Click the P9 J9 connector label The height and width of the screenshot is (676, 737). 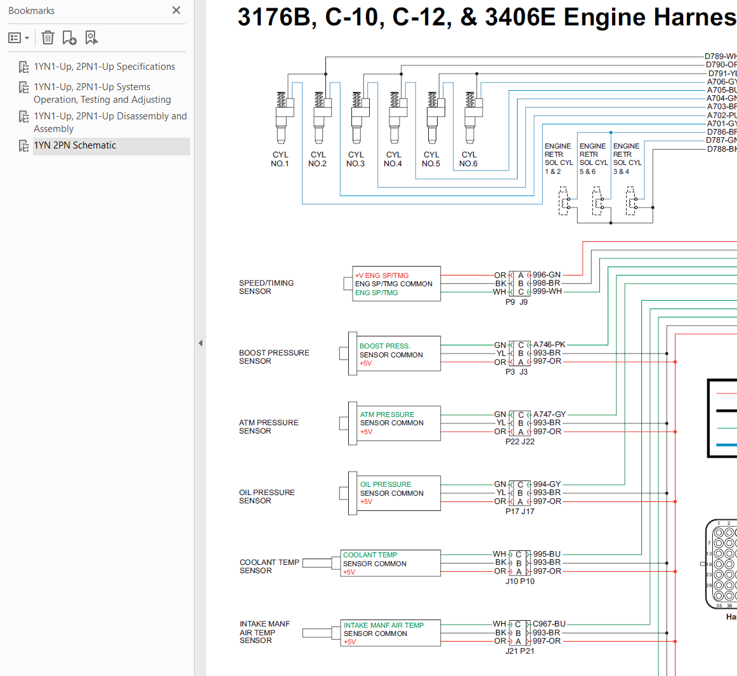(x=516, y=302)
